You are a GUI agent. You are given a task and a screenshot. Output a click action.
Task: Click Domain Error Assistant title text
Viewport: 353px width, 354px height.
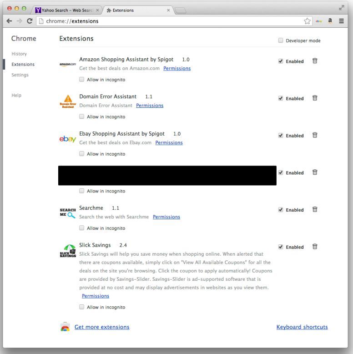click(108, 96)
